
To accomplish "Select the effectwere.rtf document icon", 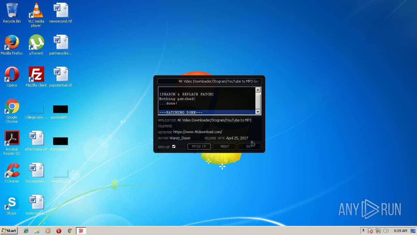I will [x=36, y=141].
